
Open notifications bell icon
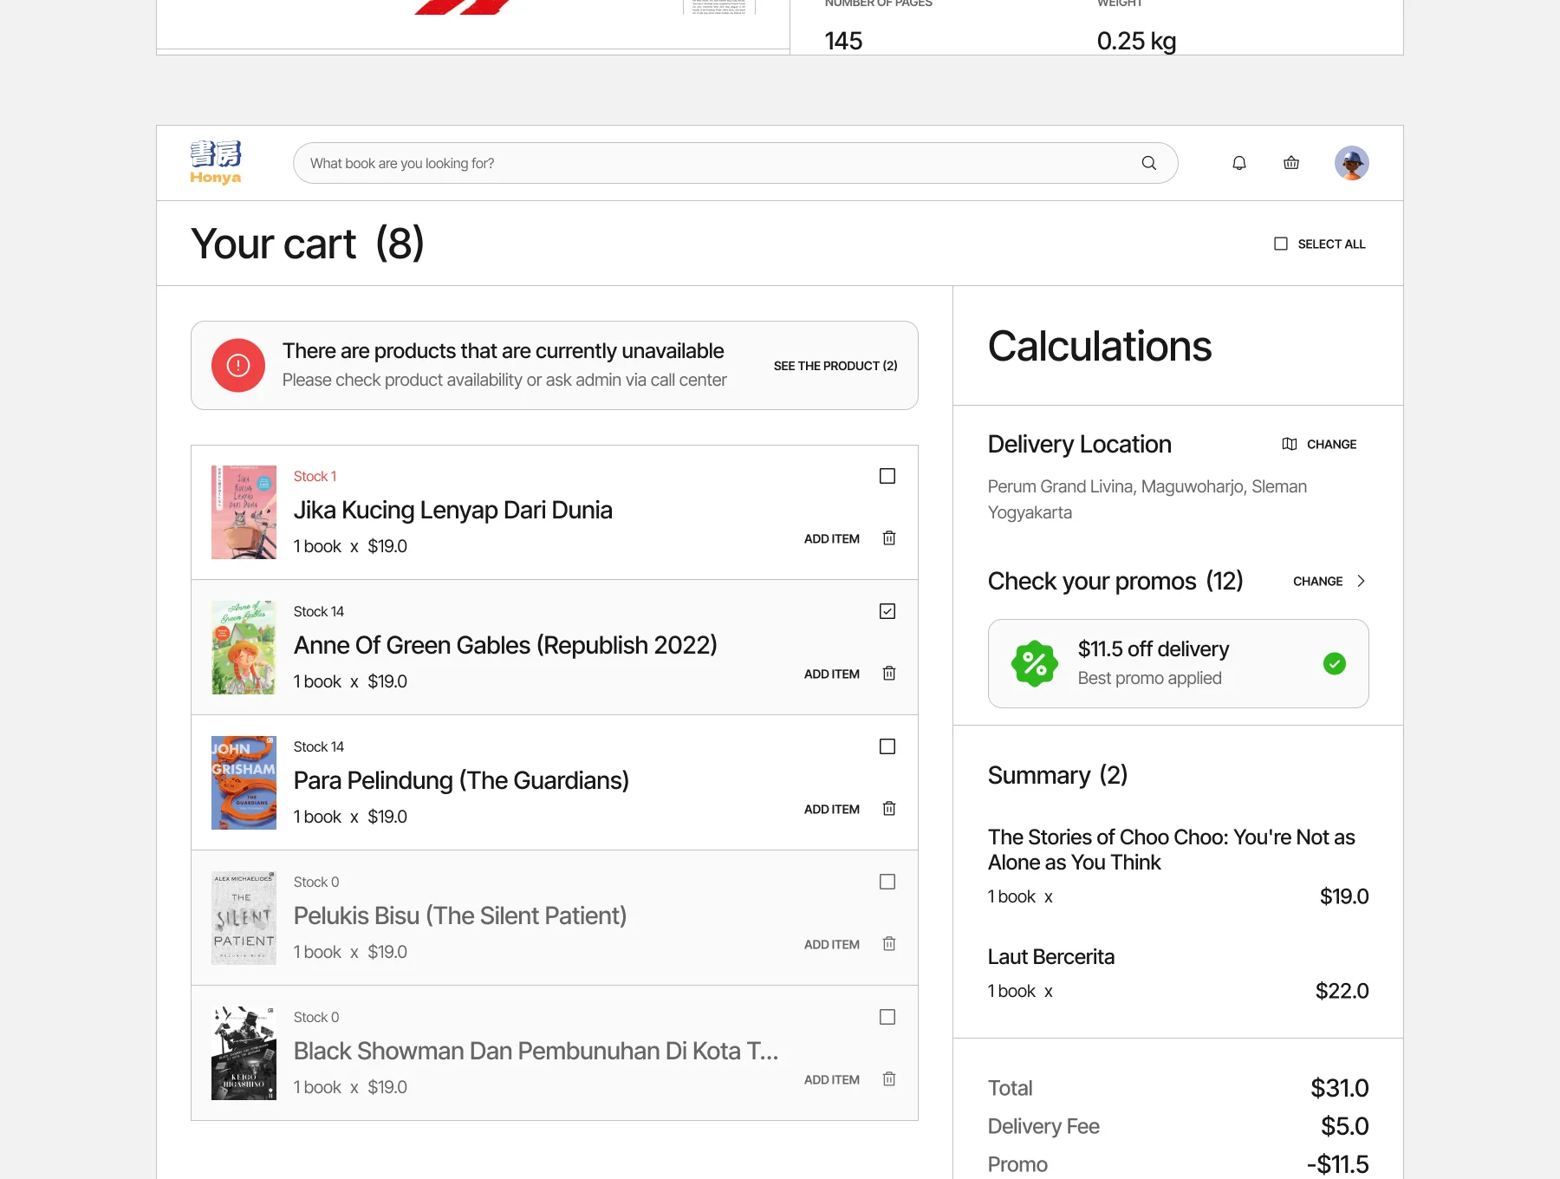tap(1239, 163)
